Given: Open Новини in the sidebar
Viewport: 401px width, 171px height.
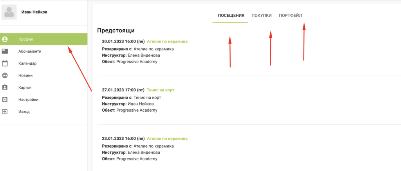Looking at the screenshot, I should click(x=44, y=75).
